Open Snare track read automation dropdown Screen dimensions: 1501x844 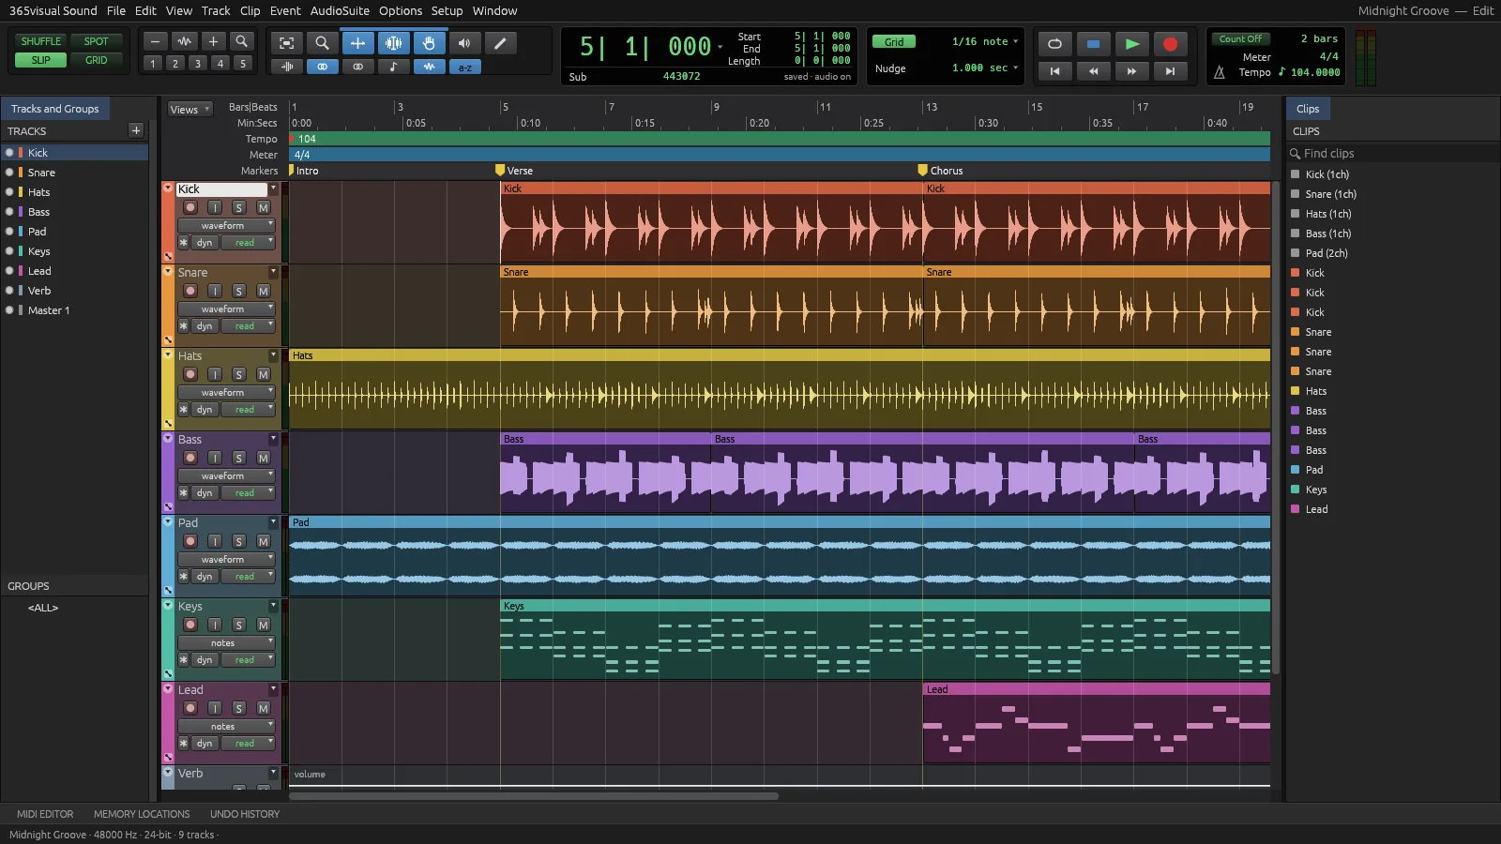(248, 325)
